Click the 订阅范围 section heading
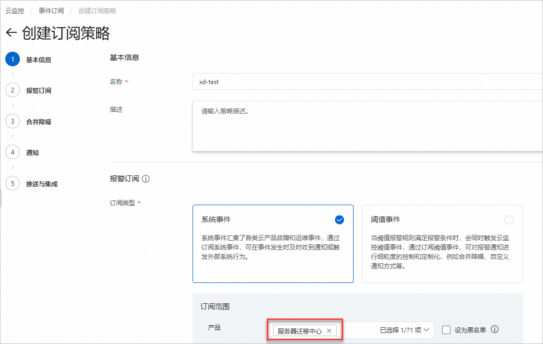Image resolution: width=543 pixels, height=344 pixels. tap(214, 306)
